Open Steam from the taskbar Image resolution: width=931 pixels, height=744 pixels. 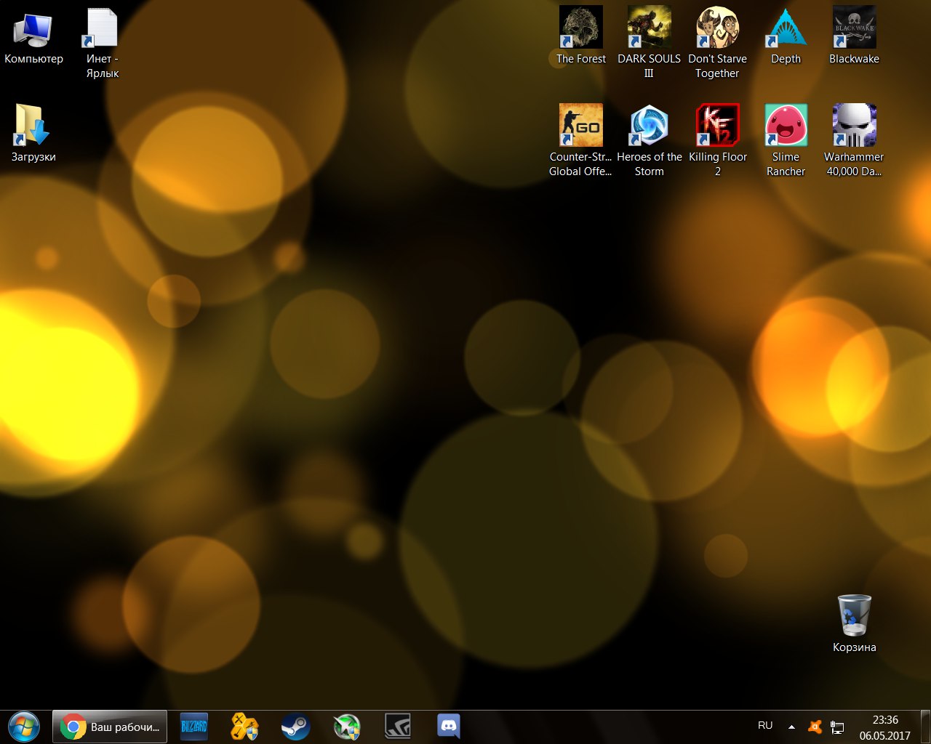(295, 727)
